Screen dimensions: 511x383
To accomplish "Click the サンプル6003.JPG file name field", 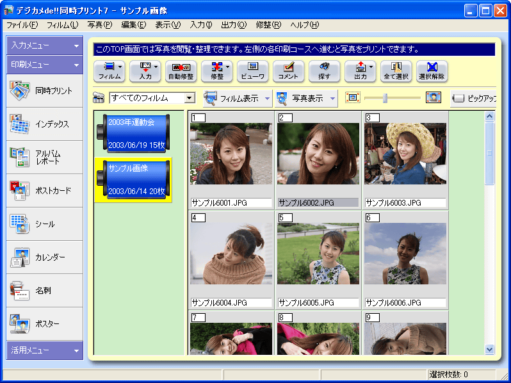I will [x=405, y=203].
